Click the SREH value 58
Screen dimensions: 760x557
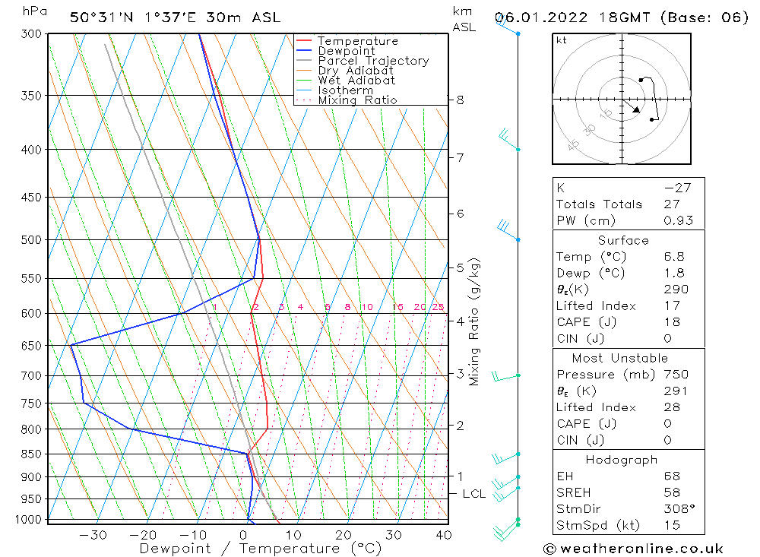(672, 492)
